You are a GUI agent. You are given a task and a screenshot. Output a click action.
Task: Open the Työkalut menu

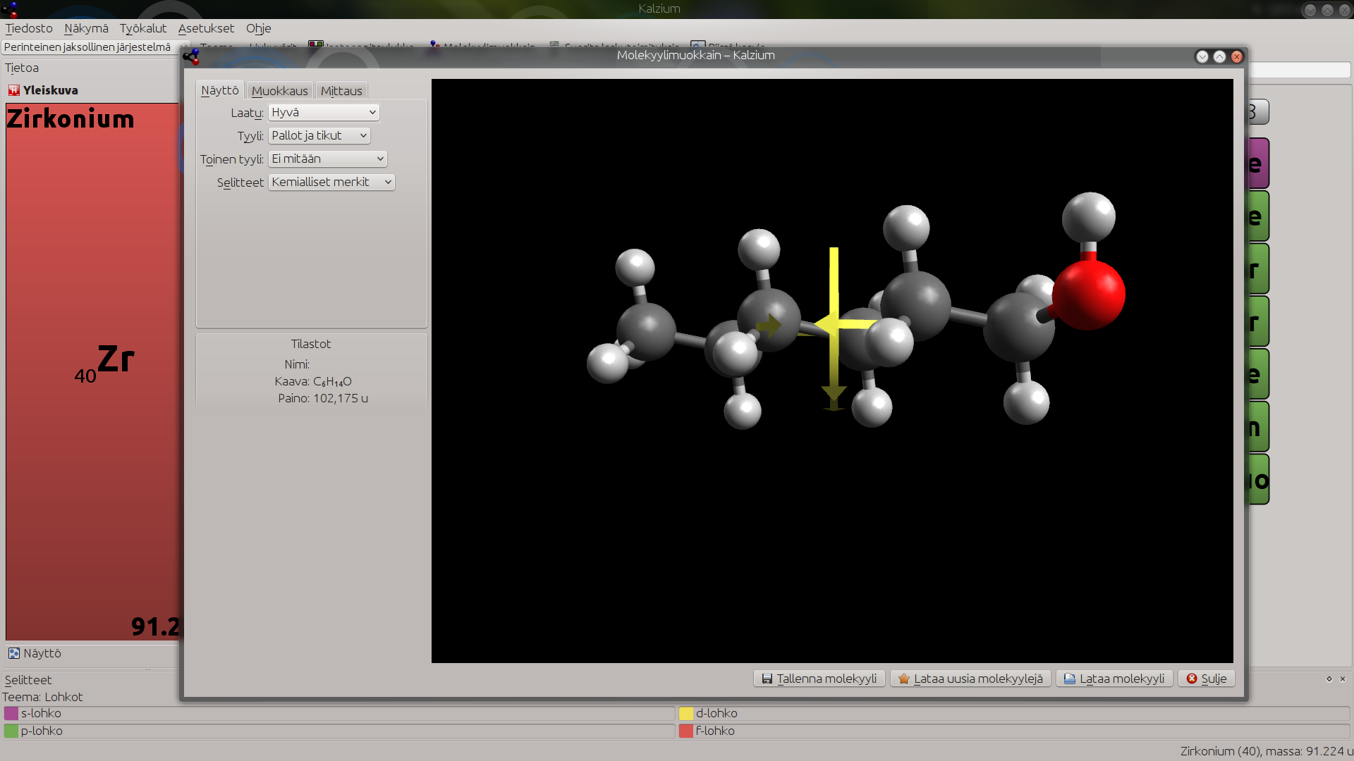pyautogui.click(x=143, y=28)
